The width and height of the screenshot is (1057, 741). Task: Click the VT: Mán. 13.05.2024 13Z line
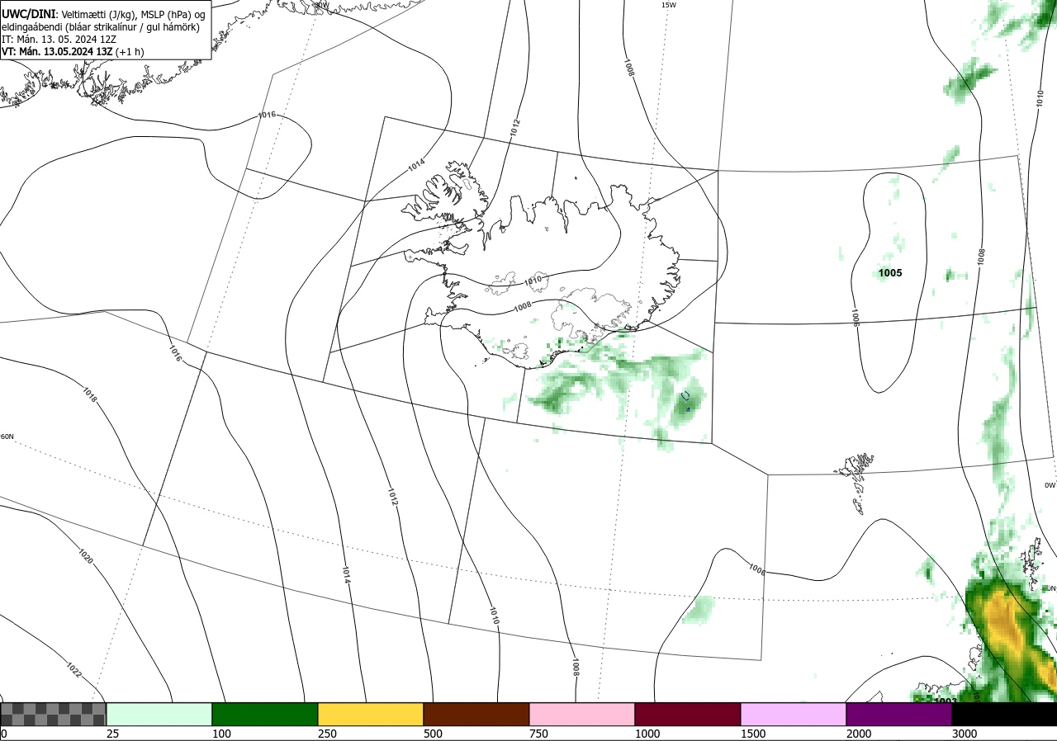(73, 51)
